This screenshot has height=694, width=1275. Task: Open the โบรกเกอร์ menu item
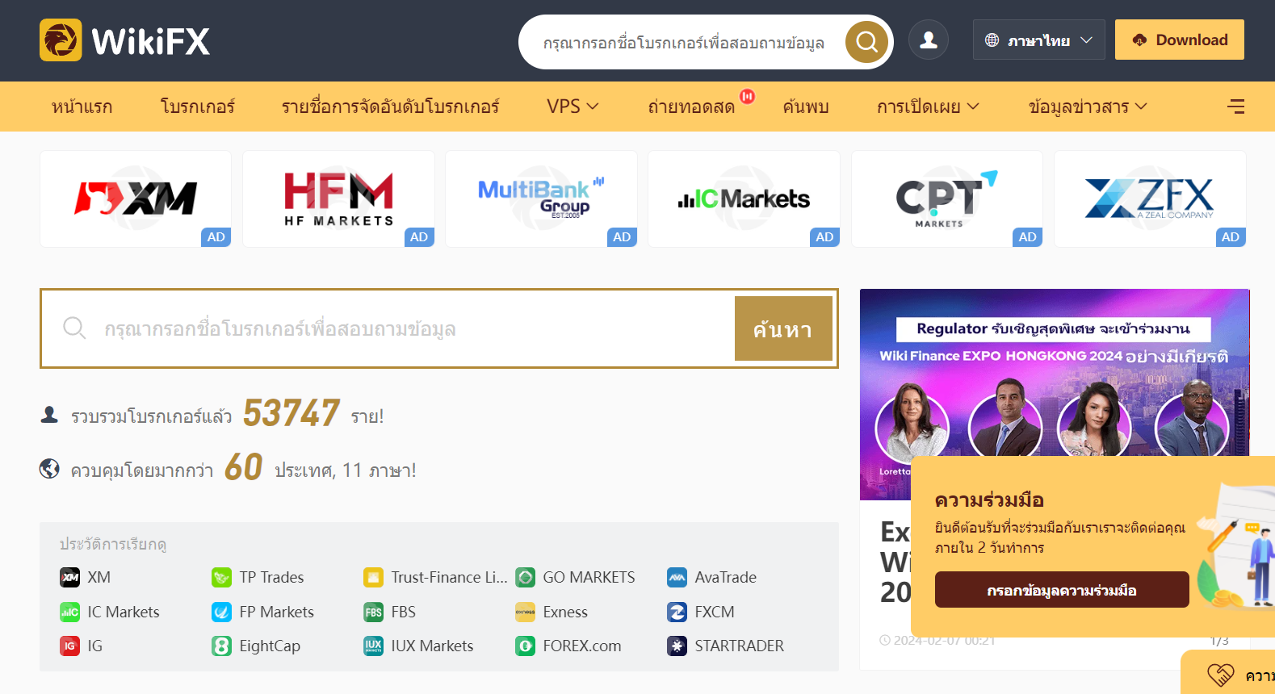[x=198, y=107]
